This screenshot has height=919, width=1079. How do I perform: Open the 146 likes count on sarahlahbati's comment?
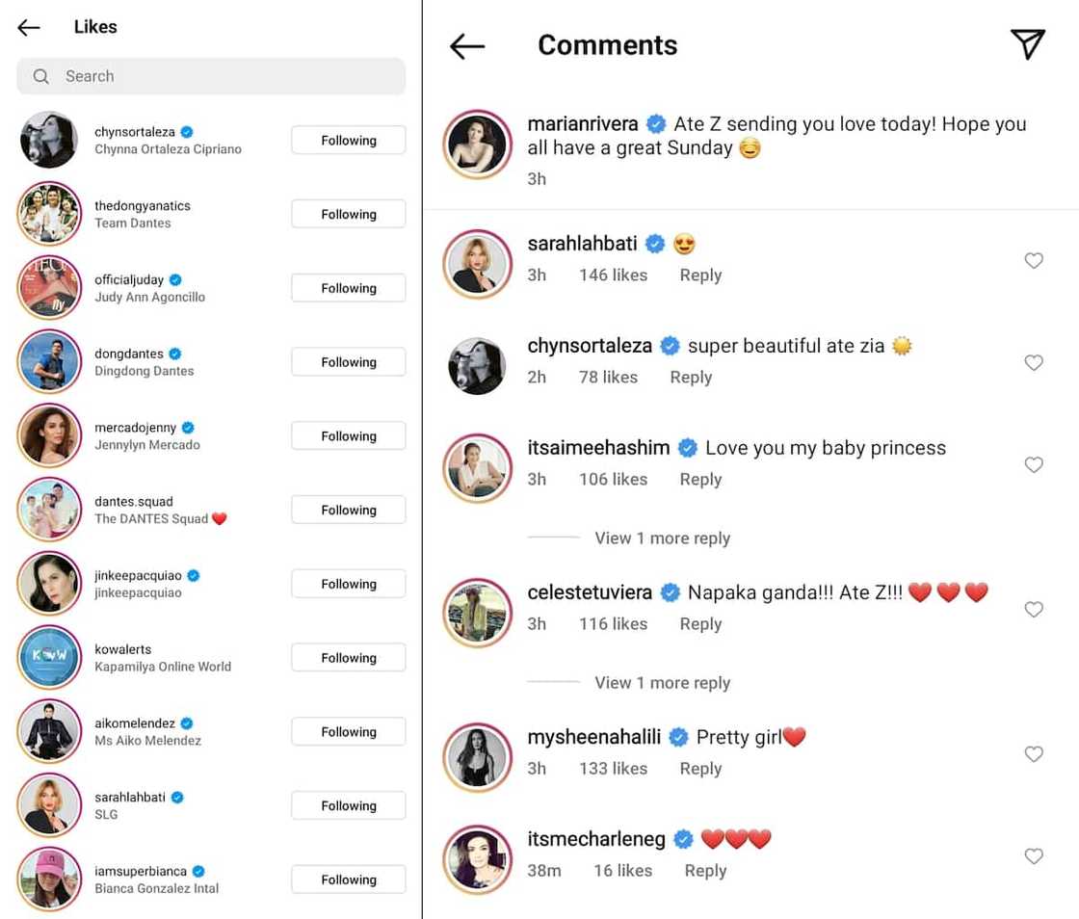click(613, 275)
